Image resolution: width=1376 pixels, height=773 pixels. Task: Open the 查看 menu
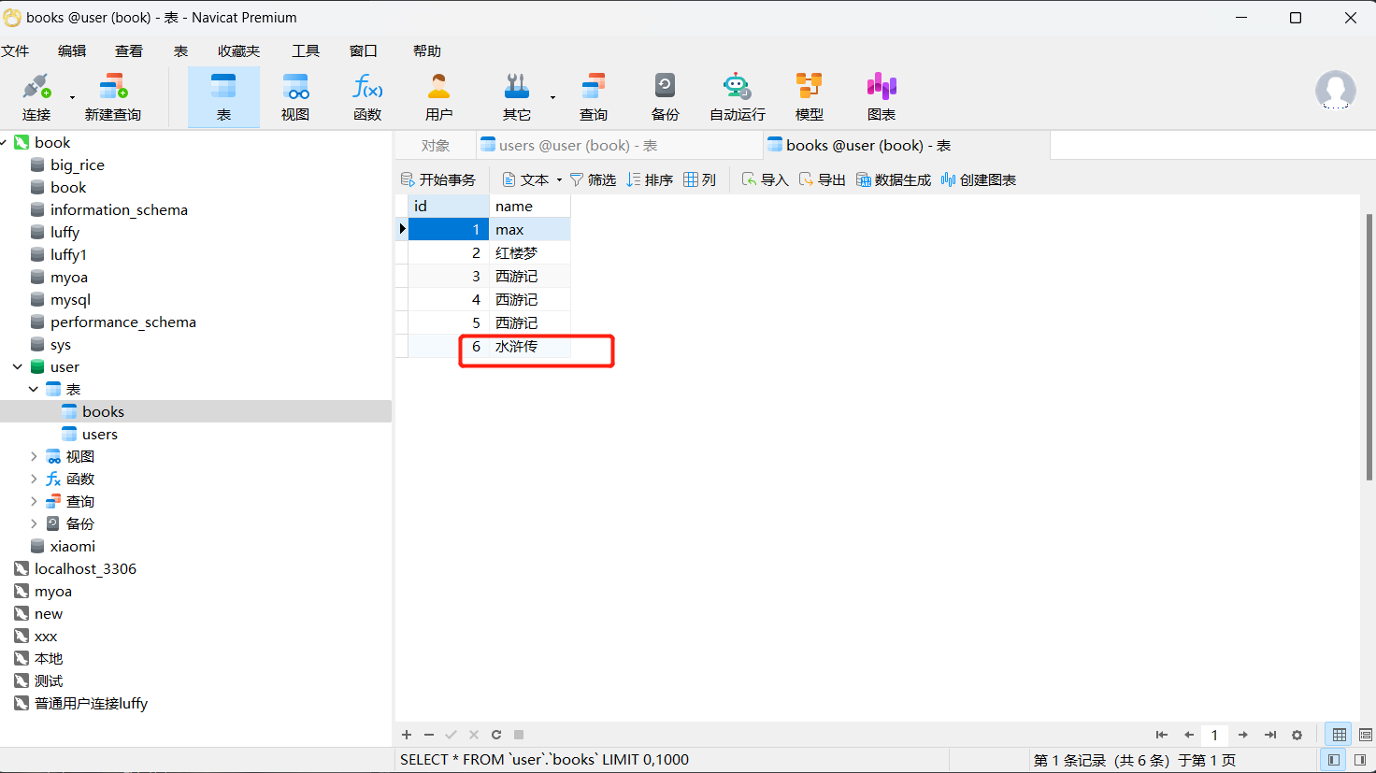click(x=129, y=50)
